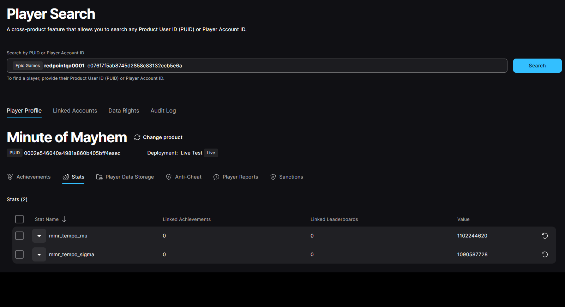The height and width of the screenshot is (307, 565).
Task: Click value 1090587728
Action: [472, 254]
